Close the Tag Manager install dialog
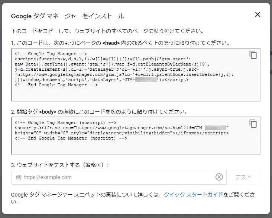The height and width of the screenshot is (218, 272). [258, 14]
